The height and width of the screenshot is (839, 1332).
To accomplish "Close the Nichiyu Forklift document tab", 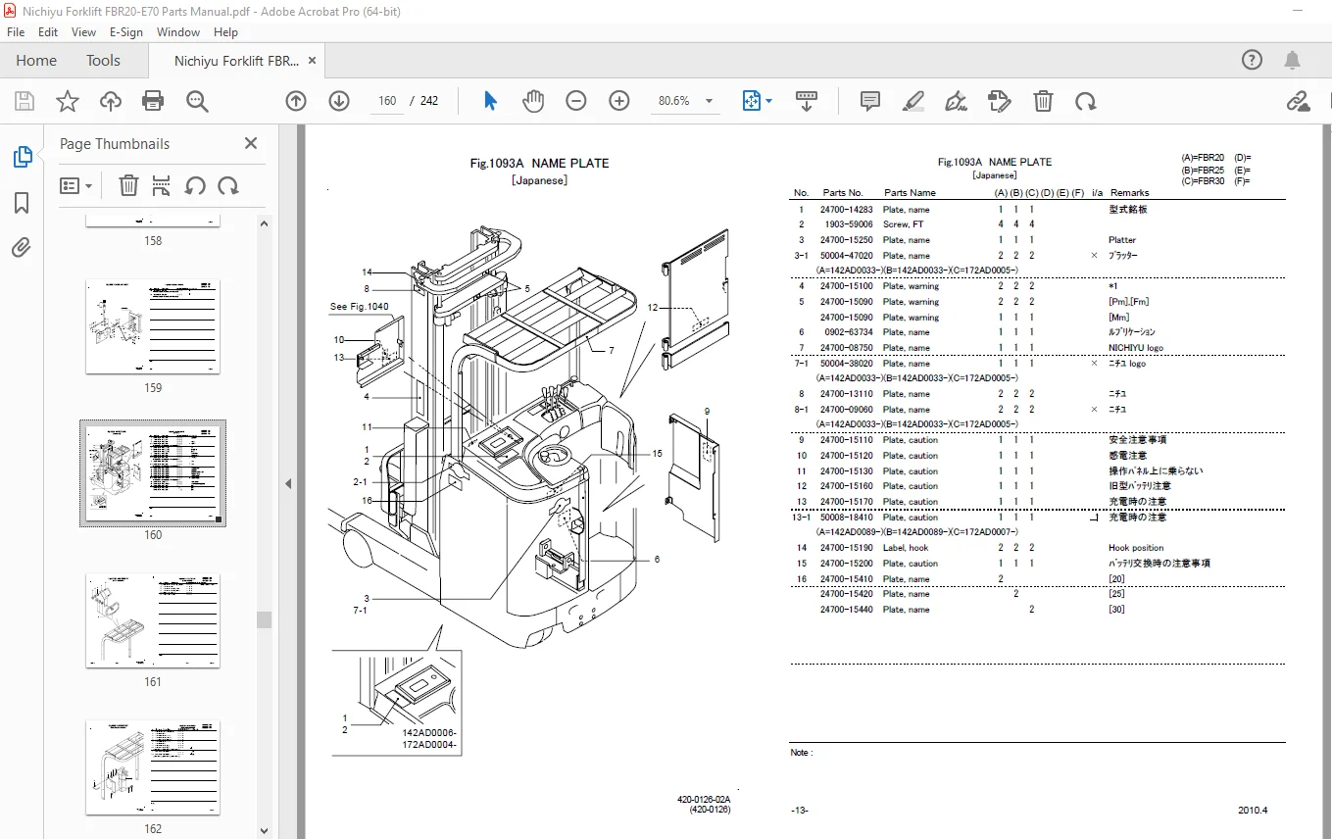I will (313, 61).
